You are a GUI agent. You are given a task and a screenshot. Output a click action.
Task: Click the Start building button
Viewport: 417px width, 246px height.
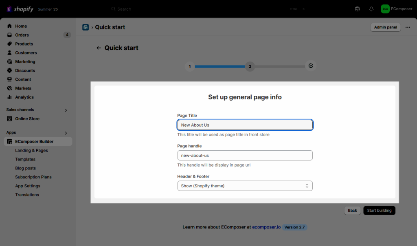tap(379, 211)
